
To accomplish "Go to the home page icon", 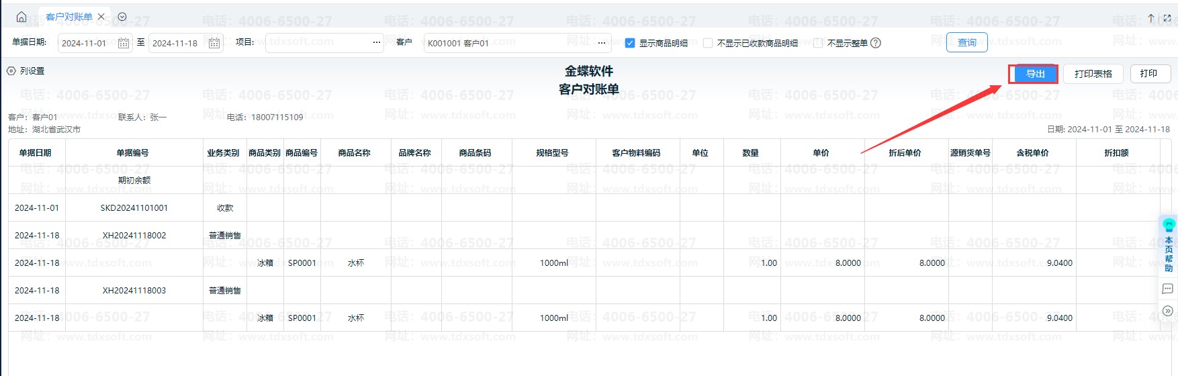I will pyautogui.click(x=21, y=17).
